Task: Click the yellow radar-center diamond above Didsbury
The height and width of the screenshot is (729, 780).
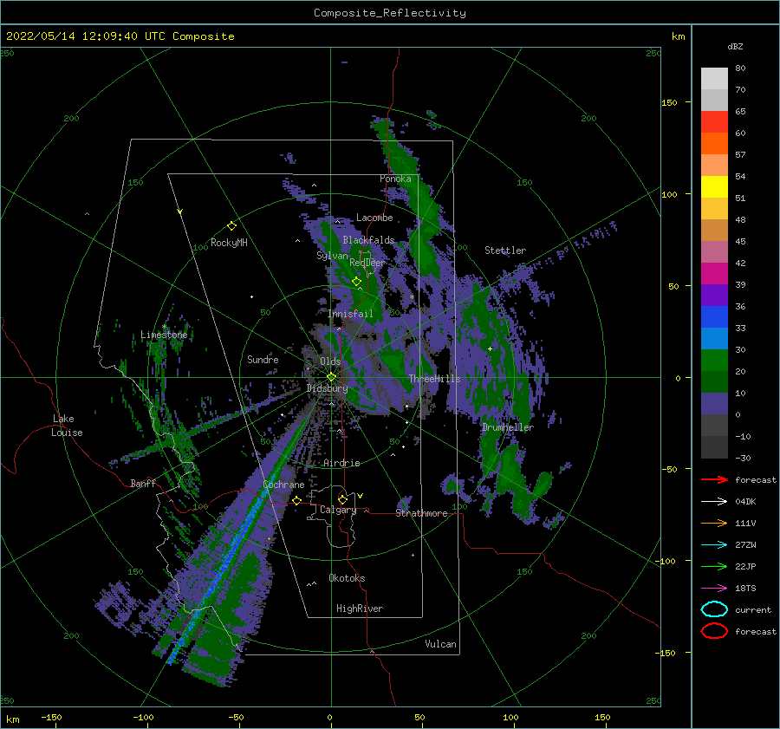Action: coord(331,377)
